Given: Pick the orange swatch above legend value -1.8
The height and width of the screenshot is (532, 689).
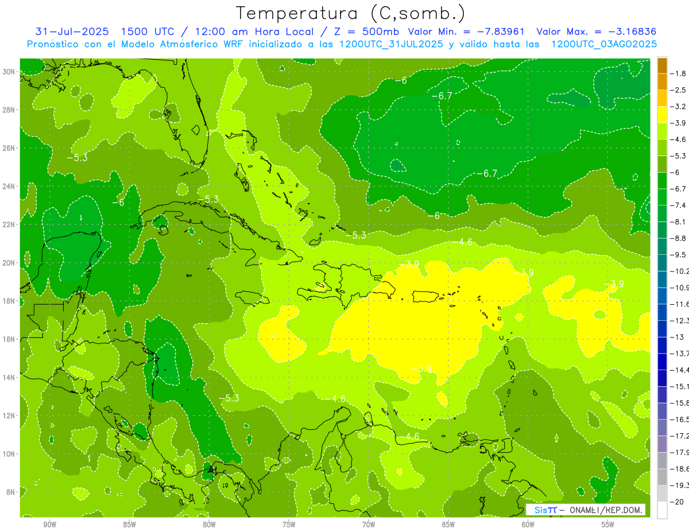Looking at the screenshot, I should [662, 65].
